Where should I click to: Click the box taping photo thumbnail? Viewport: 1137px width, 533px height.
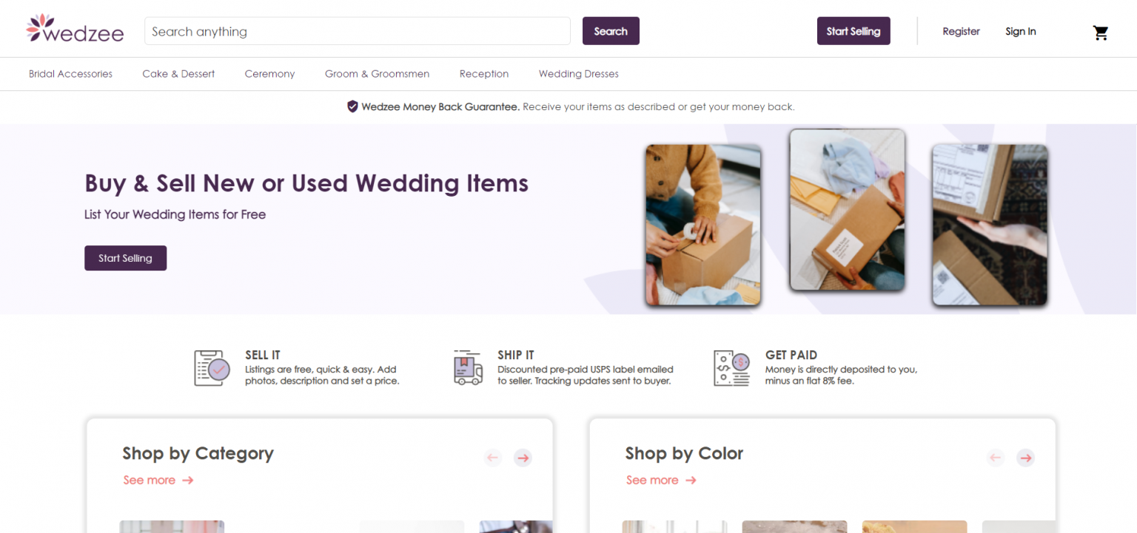[703, 225]
